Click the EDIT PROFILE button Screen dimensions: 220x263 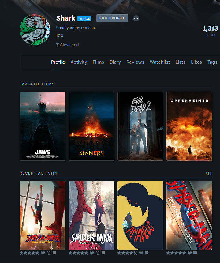pos(112,18)
